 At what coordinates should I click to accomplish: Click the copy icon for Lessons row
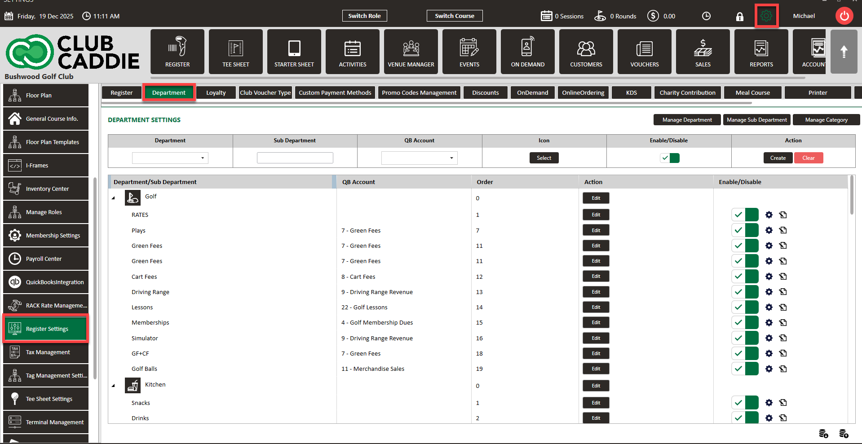[783, 308]
